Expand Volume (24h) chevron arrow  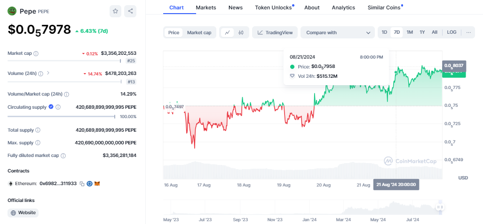[48, 73]
